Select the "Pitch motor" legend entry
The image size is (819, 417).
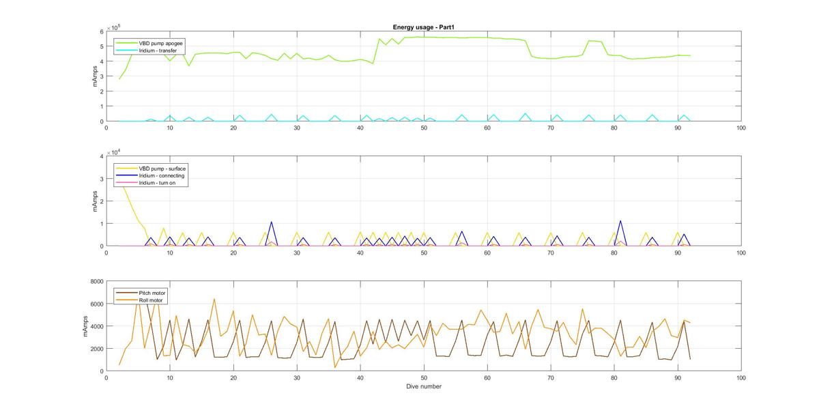coord(141,293)
